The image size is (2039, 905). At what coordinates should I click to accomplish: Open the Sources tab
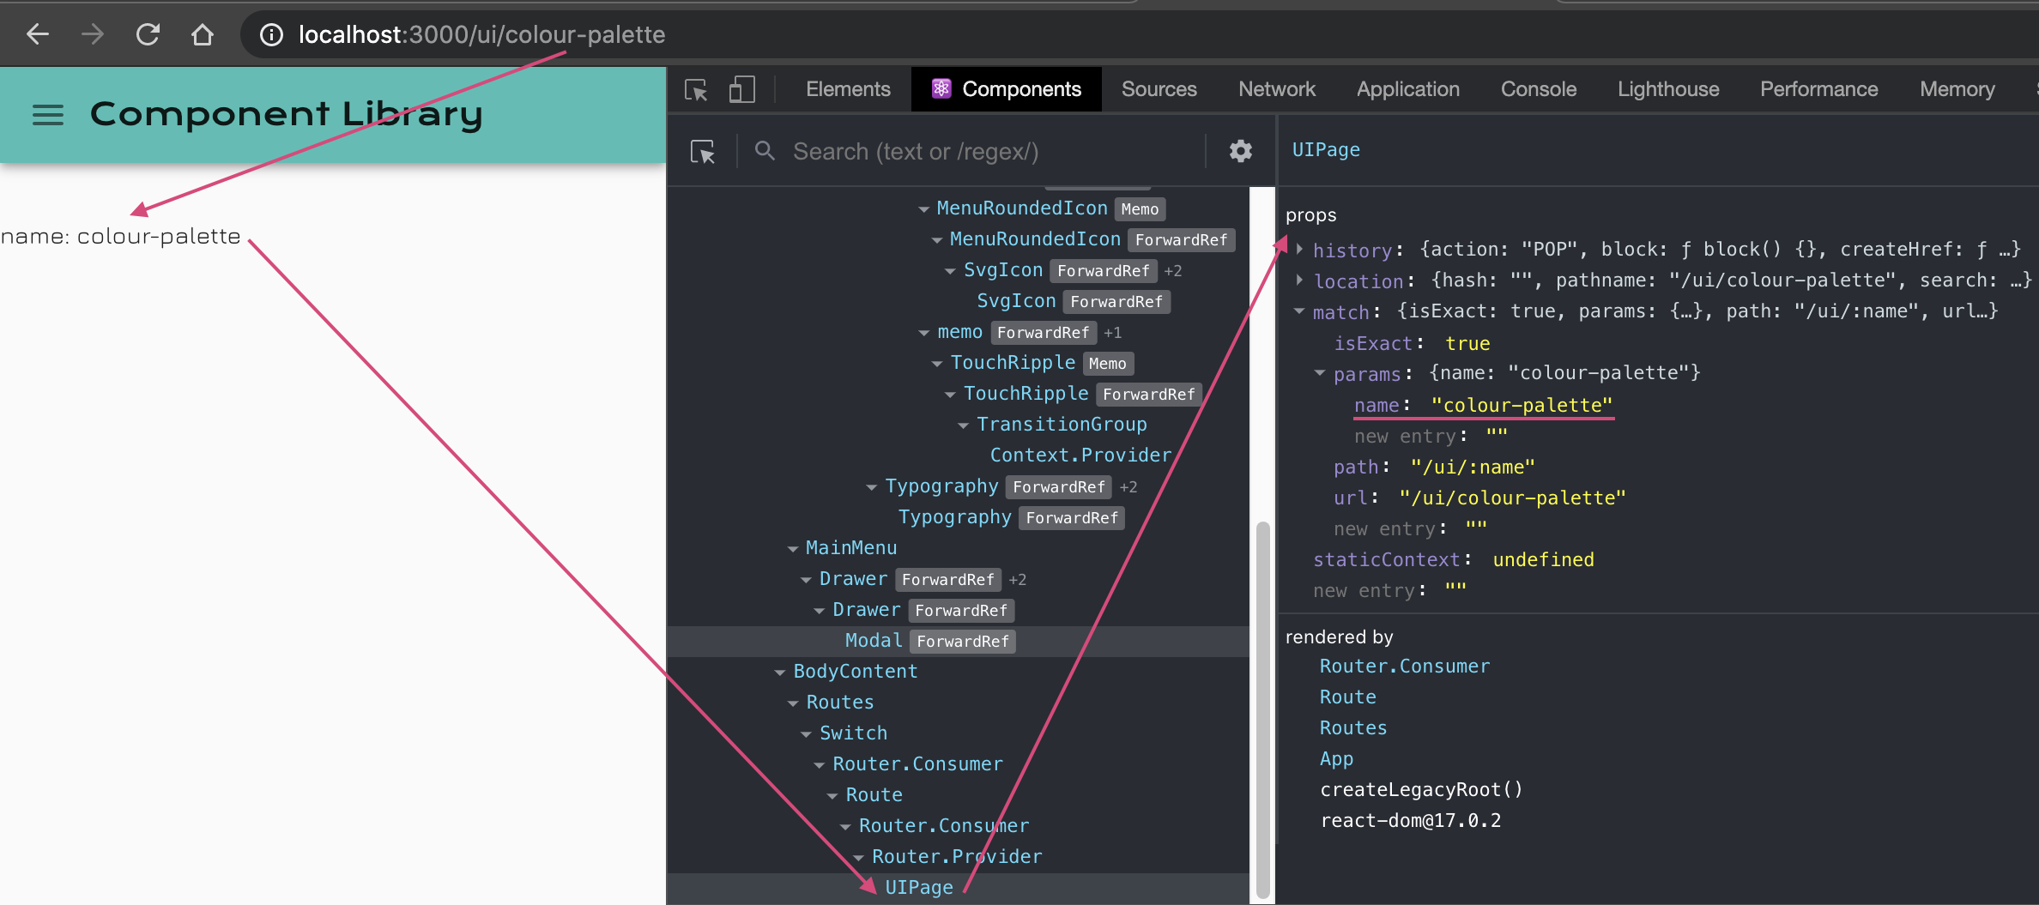point(1159,89)
